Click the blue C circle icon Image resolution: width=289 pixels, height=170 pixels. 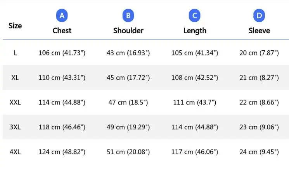[x=194, y=16]
